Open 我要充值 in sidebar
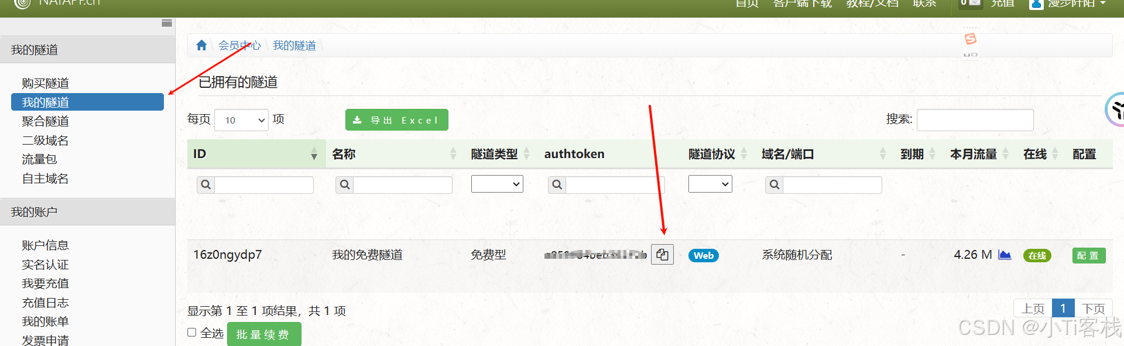 coord(46,283)
